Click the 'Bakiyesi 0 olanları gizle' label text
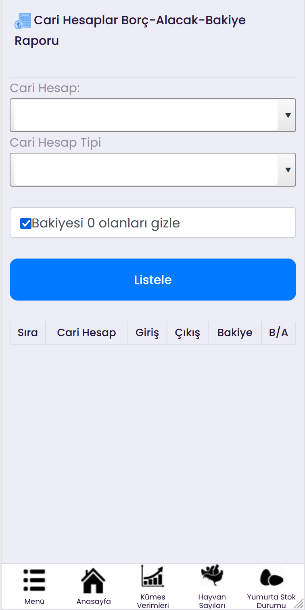This screenshot has height=610, width=305. (x=106, y=223)
